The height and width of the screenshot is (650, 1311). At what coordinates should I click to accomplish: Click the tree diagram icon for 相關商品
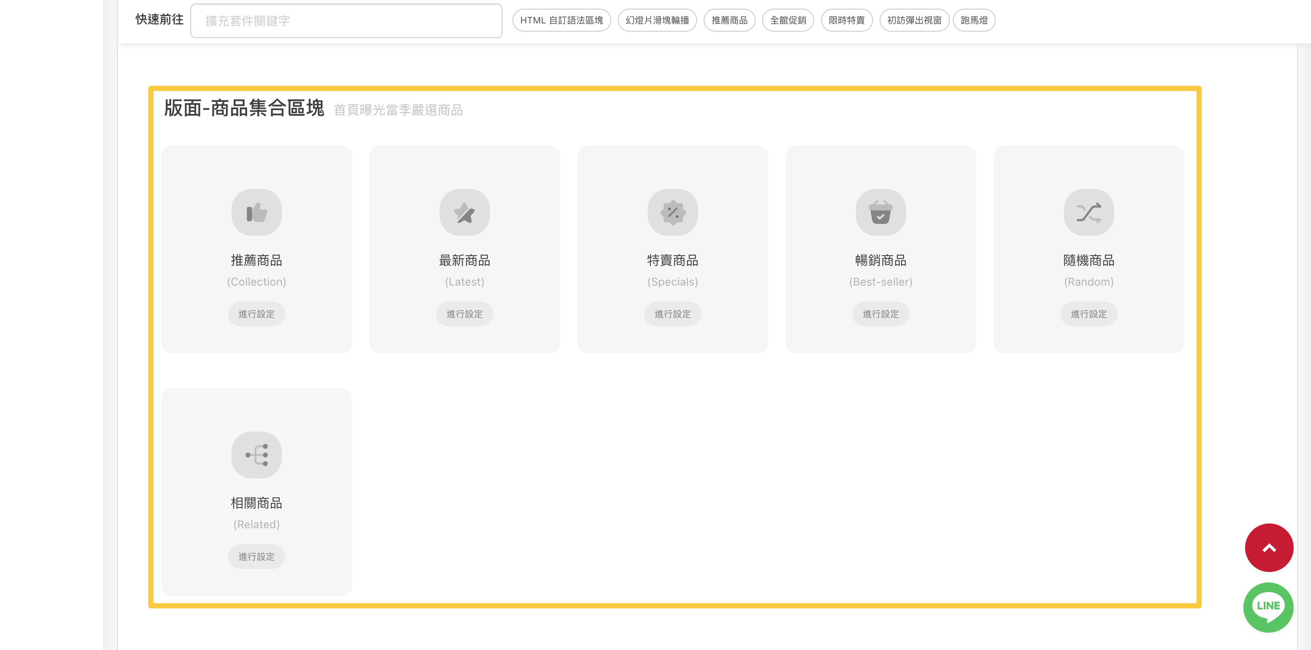257,455
